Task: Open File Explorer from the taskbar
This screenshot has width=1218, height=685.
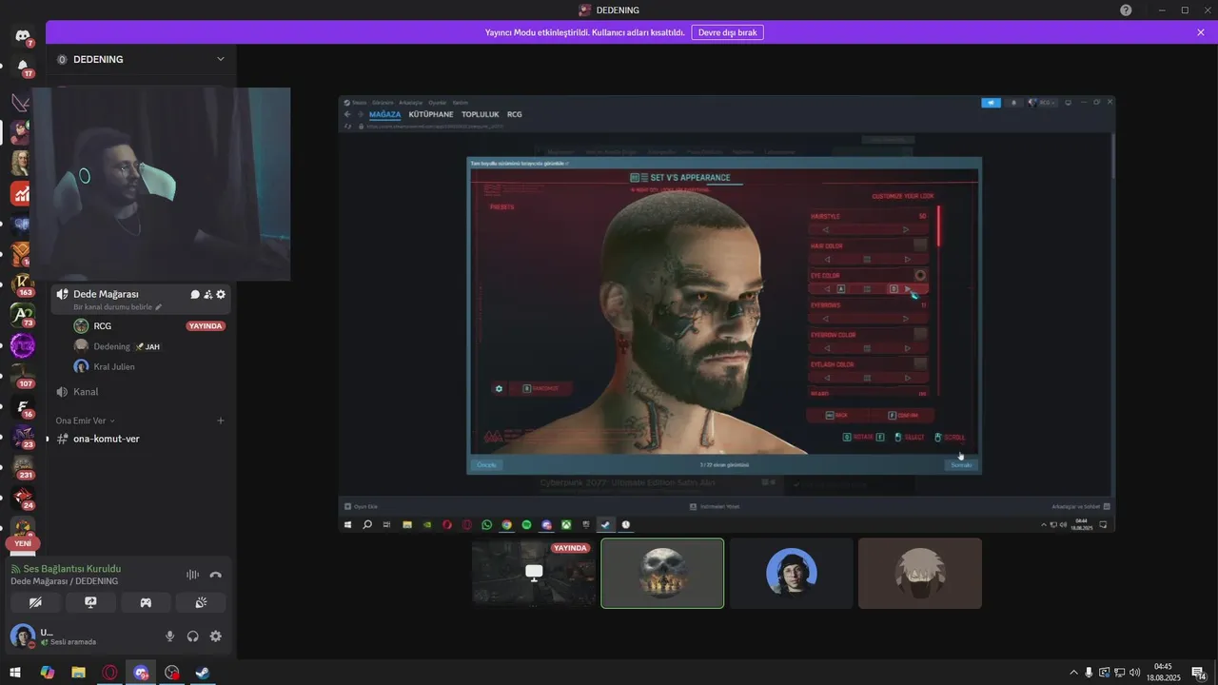Action: point(79,673)
